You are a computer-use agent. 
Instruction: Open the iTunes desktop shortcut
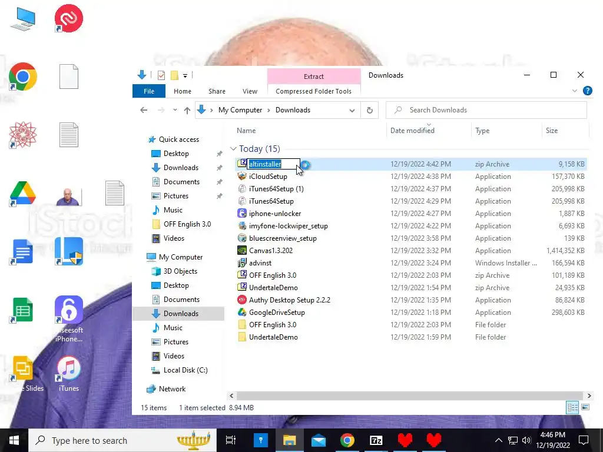pos(69,374)
